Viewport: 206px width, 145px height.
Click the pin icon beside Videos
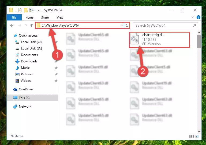tap(56, 81)
